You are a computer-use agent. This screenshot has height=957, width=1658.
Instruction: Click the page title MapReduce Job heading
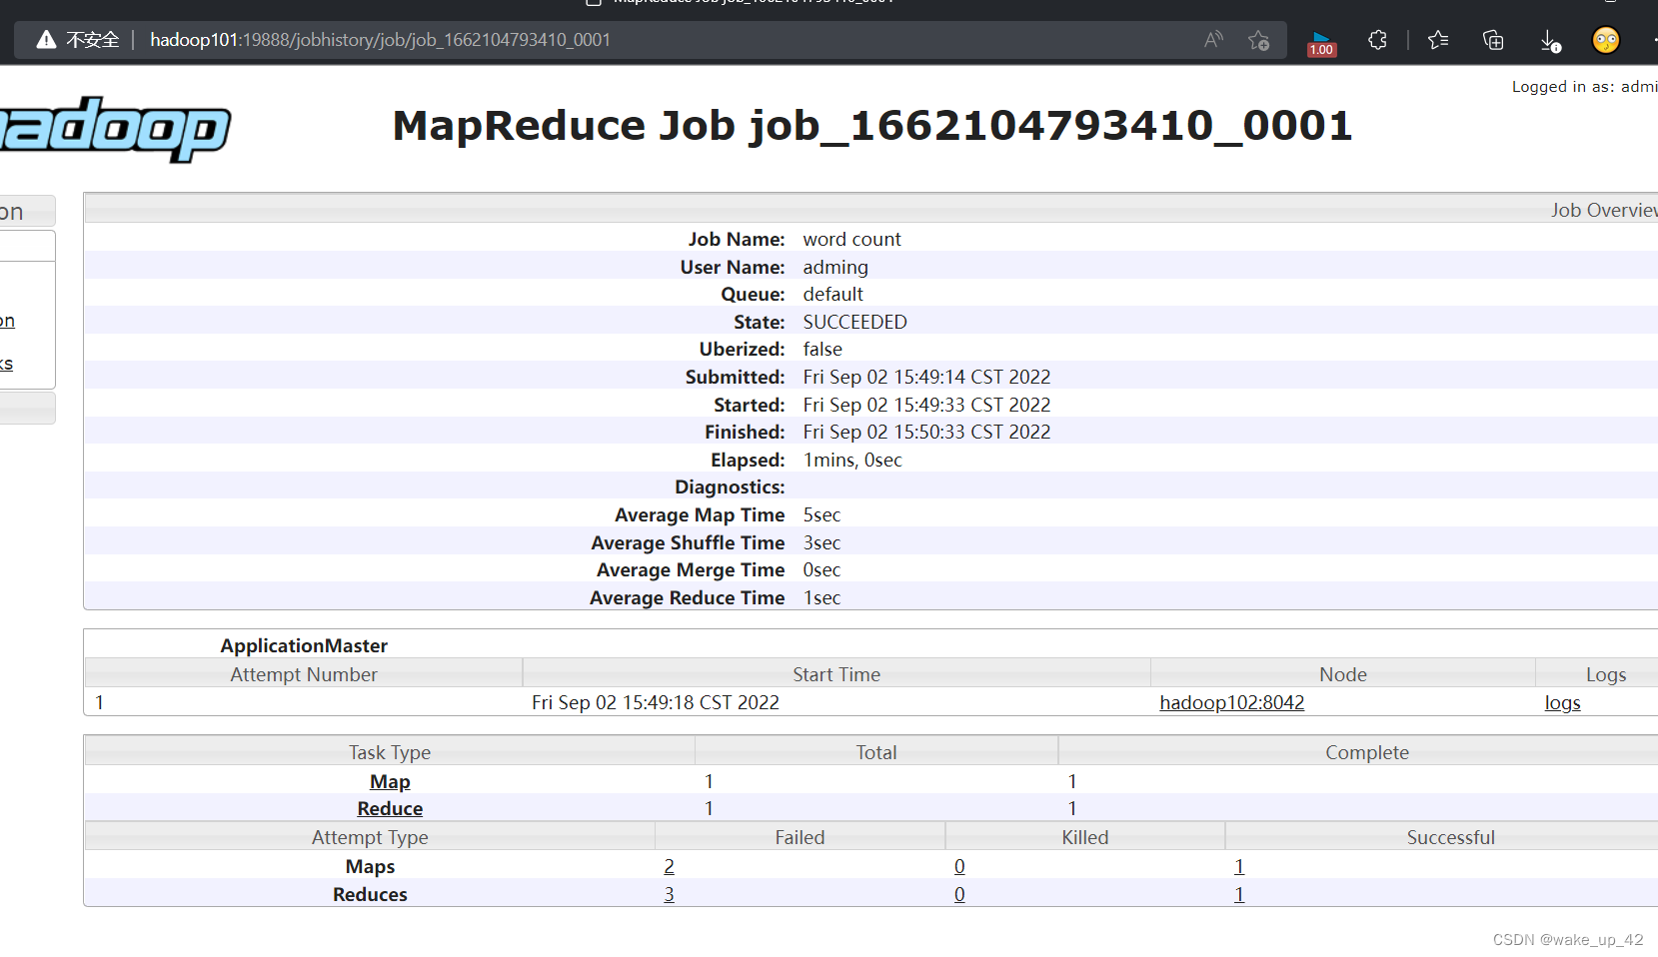(x=871, y=126)
